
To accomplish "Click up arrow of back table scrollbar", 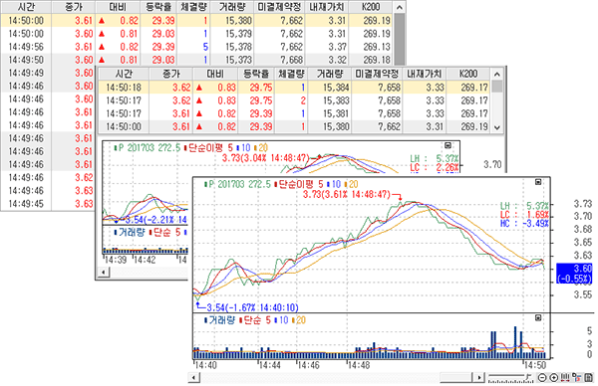I will coord(400,7).
